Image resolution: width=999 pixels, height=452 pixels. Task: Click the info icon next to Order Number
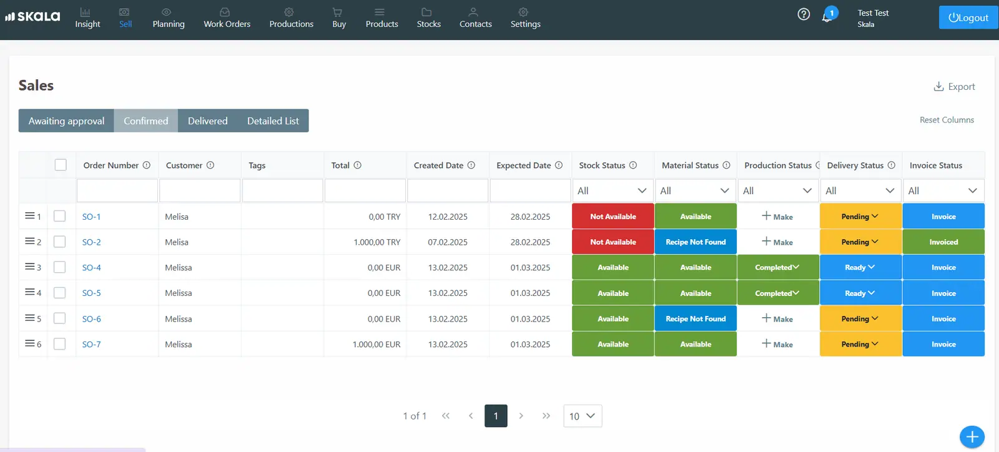click(x=147, y=165)
